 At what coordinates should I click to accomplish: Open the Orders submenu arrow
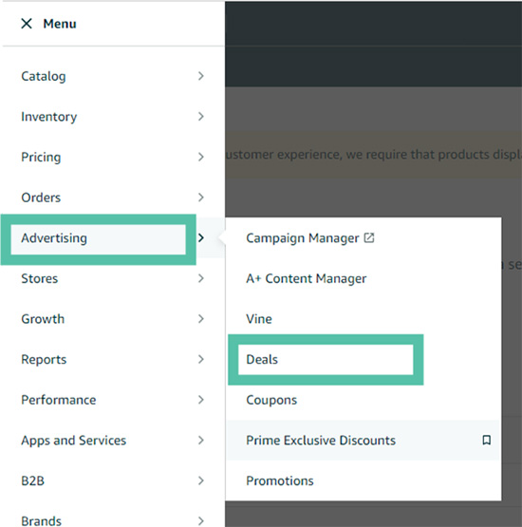coord(201,198)
